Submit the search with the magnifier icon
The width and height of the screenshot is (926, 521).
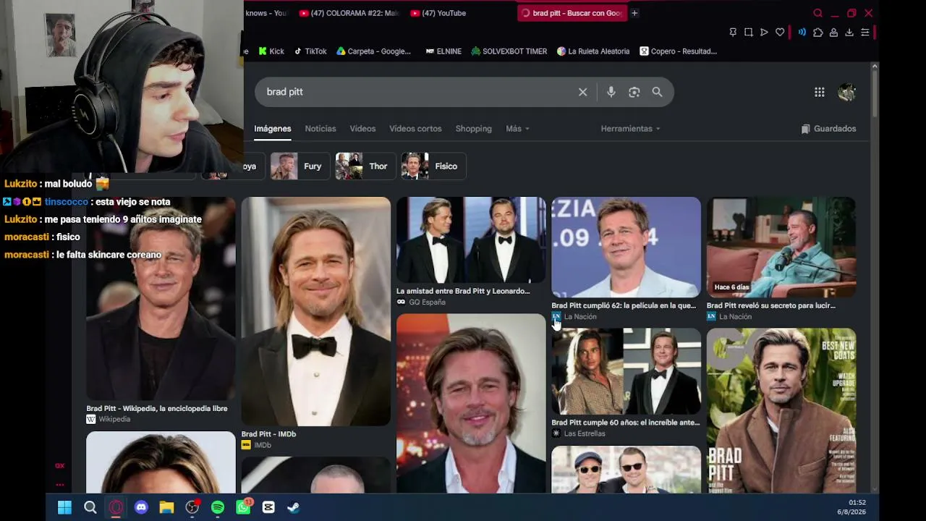657,92
